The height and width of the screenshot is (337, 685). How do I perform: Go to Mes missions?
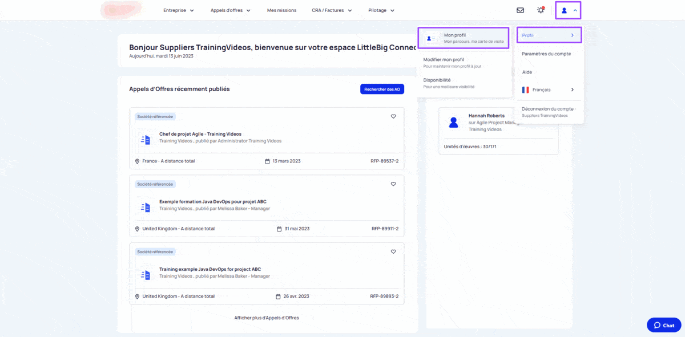(x=281, y=10)
